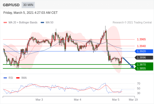Click the 1.3896 current price tag
154x104 pixels.
[x=144, y=57]
